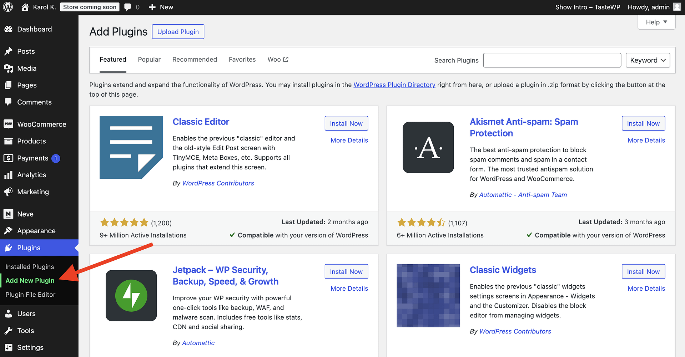Open More Details for Akismet

(646, 140)
